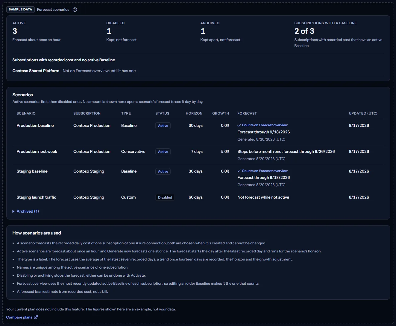Click the How scenarios are used heading

pos(37,233)
